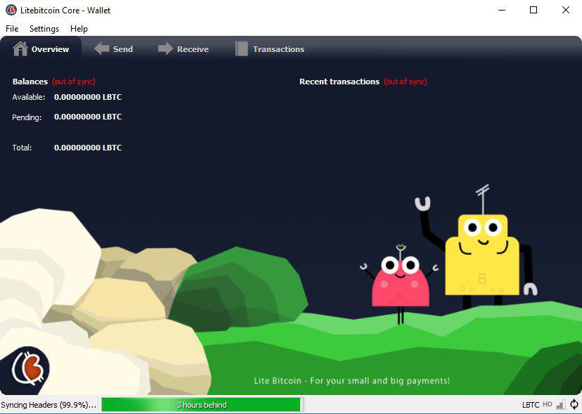This screenshot has width=582, height=414.
Task: Click the HD wallet status icon
Action: (x=547, y=404)
